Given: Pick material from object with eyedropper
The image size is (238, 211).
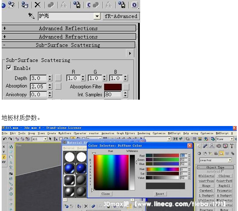Looking at the screenshot, I should click(31, 16).
